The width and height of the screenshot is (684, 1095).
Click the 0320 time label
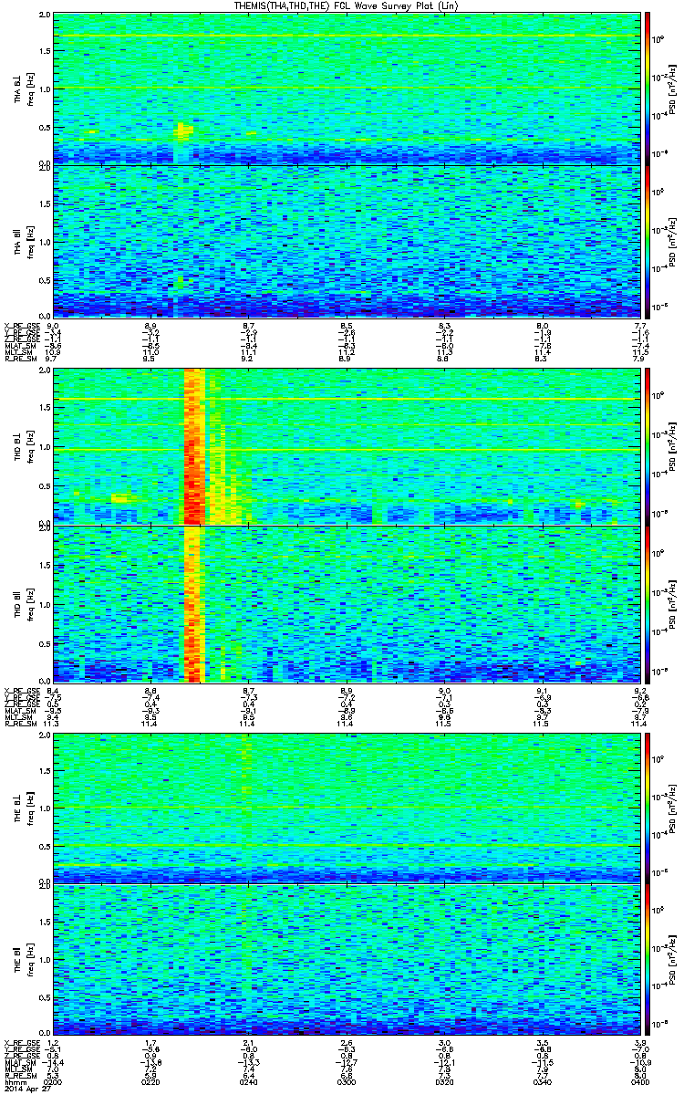(445, 1081)
